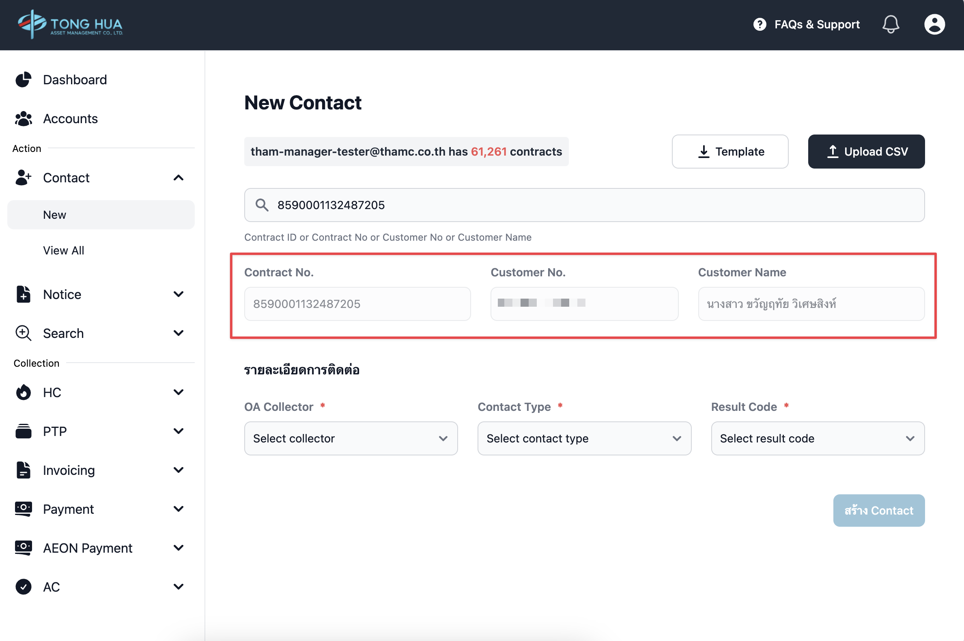Click the FAQs & Support question icon
The image size is (964, 641).
760,25
